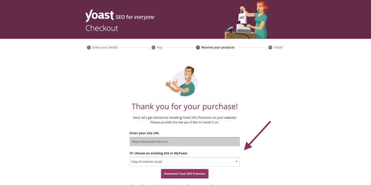The width and height of the screenshot is (371, 185).
Task: Click the 'Thank you for your purchase!' heading
Action: (185, 107)
